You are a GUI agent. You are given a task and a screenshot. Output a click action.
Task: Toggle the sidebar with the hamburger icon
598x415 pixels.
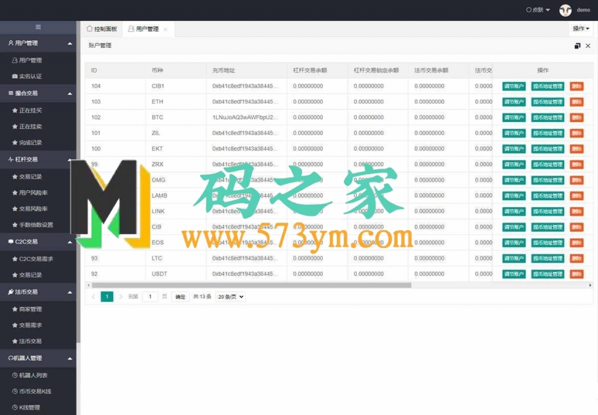click(x=38, y=27)
